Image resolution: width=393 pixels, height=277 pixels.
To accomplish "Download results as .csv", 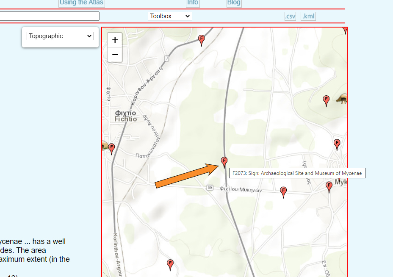I will click(x=290, y=17).
